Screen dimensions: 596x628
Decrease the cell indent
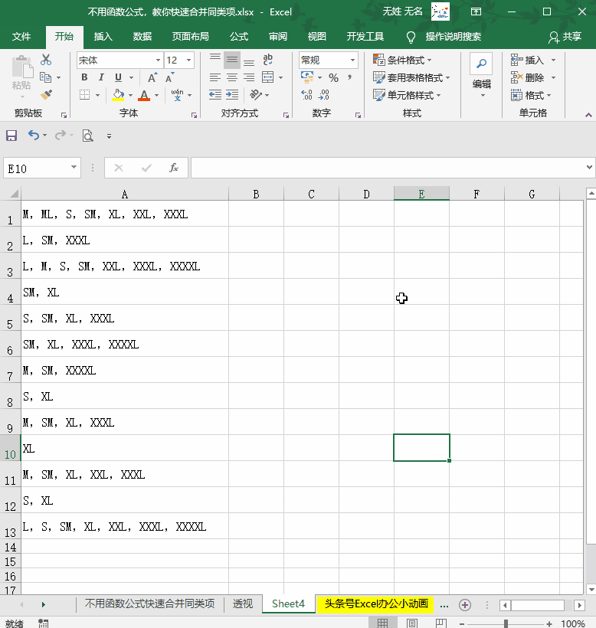tap(215, 95)
